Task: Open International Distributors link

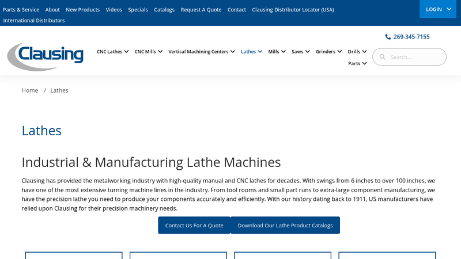Action: [x=34, y=21]
